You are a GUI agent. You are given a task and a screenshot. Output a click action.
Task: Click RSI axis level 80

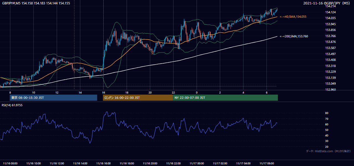click(x=327, y=113)
